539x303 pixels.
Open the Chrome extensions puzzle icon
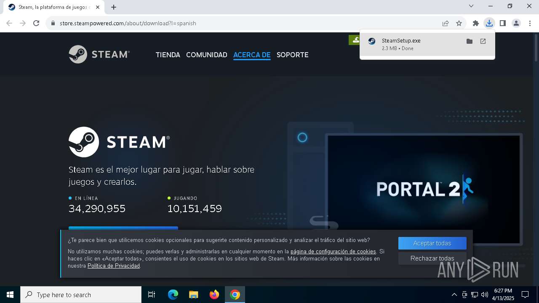(x=476, y=23)
